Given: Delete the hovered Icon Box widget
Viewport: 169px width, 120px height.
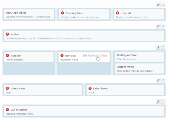Looking at the screenshot, I should point(103,56).
